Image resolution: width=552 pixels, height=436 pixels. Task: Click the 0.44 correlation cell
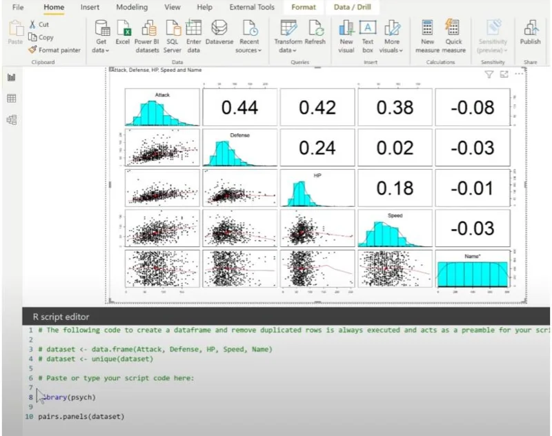coord(239,107)
